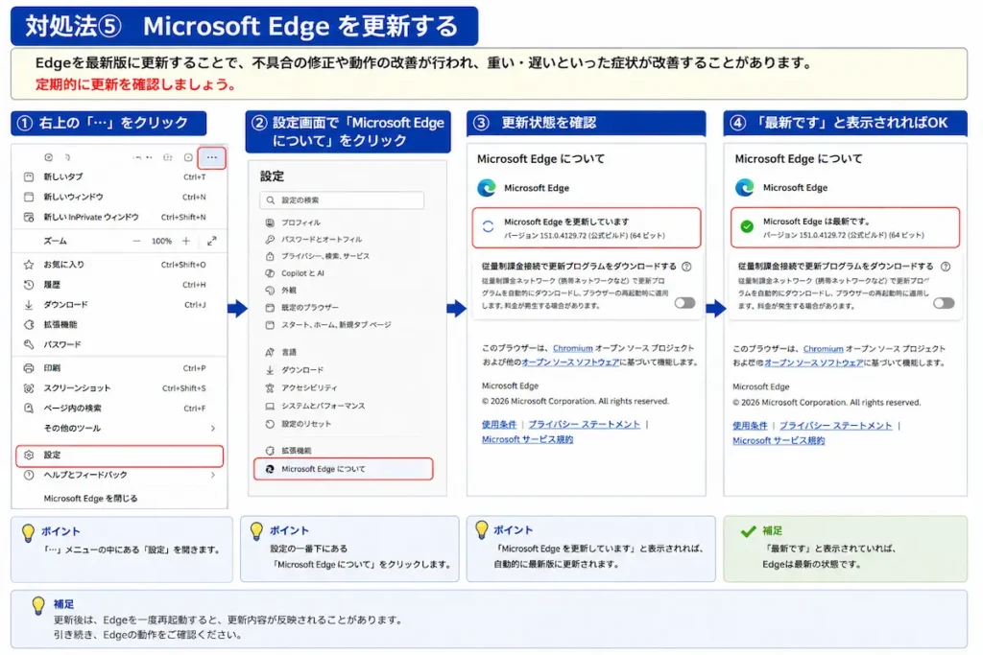Viewport: 983px width, 655px height.
Task: Open スタート、ホーム、新規タブ ページ section
Action: [x=336, y=325]
